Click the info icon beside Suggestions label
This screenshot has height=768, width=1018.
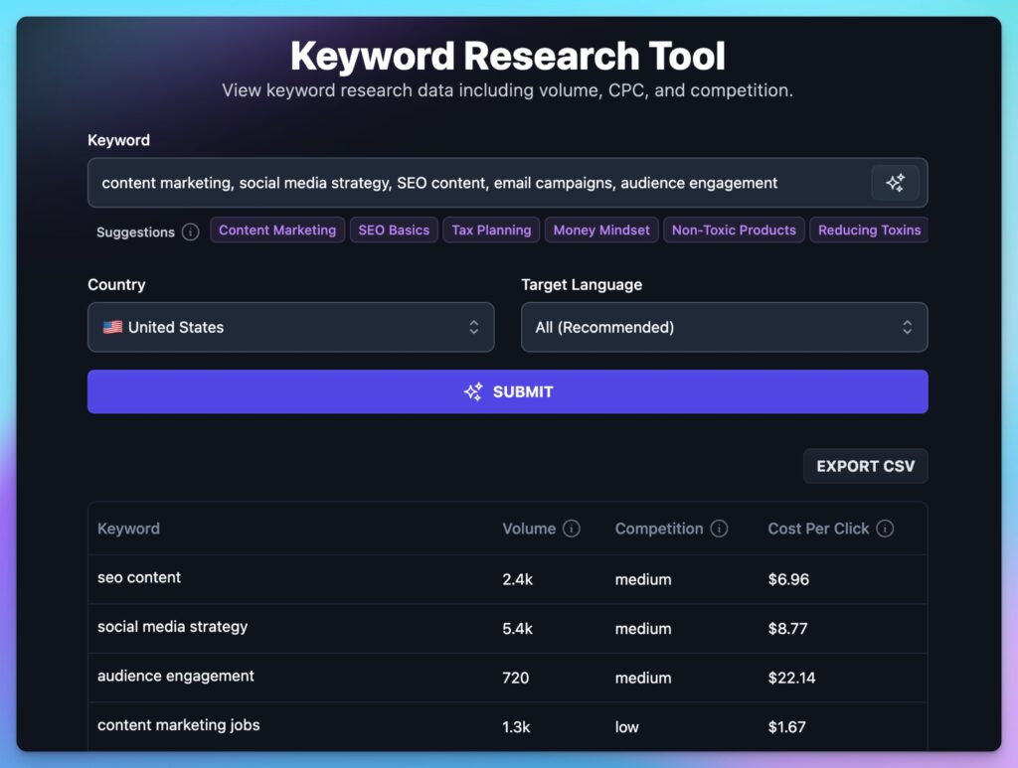(x=190, y=232)
